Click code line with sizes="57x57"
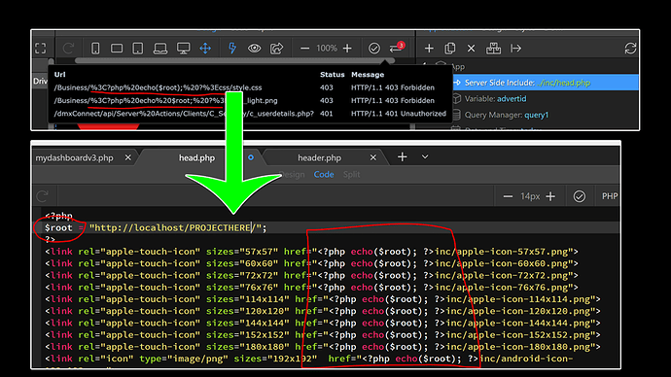 pyautogui.click(x=311, y=252)
